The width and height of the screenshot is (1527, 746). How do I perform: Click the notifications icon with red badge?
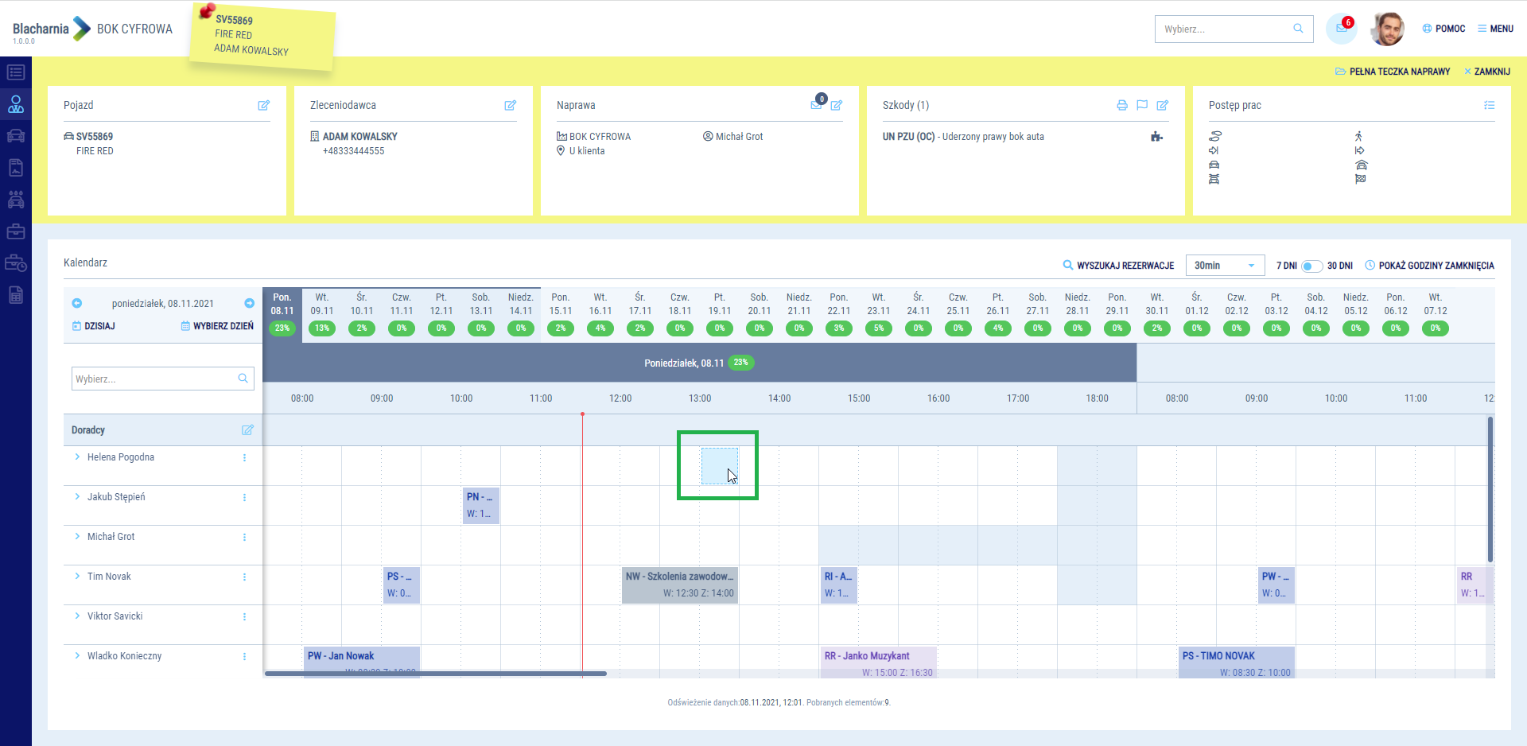point(1341,29)
